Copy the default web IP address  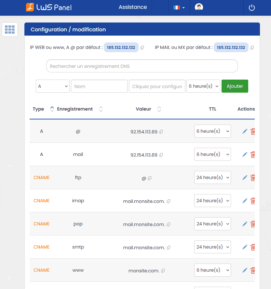(142, 48)
